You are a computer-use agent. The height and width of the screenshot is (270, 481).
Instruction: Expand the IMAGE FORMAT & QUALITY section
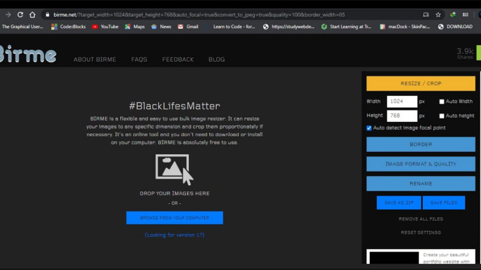(x=420, y=164)
